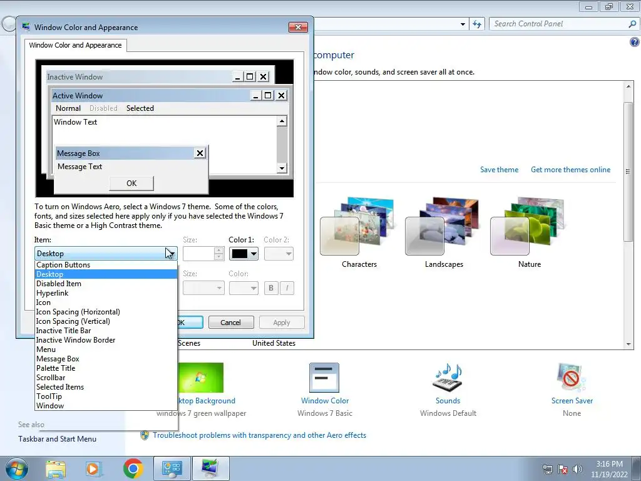This screenshot has width=641, height=481.
Task: Click preview scrollbar down arrow
Action: tap(282, 168)
